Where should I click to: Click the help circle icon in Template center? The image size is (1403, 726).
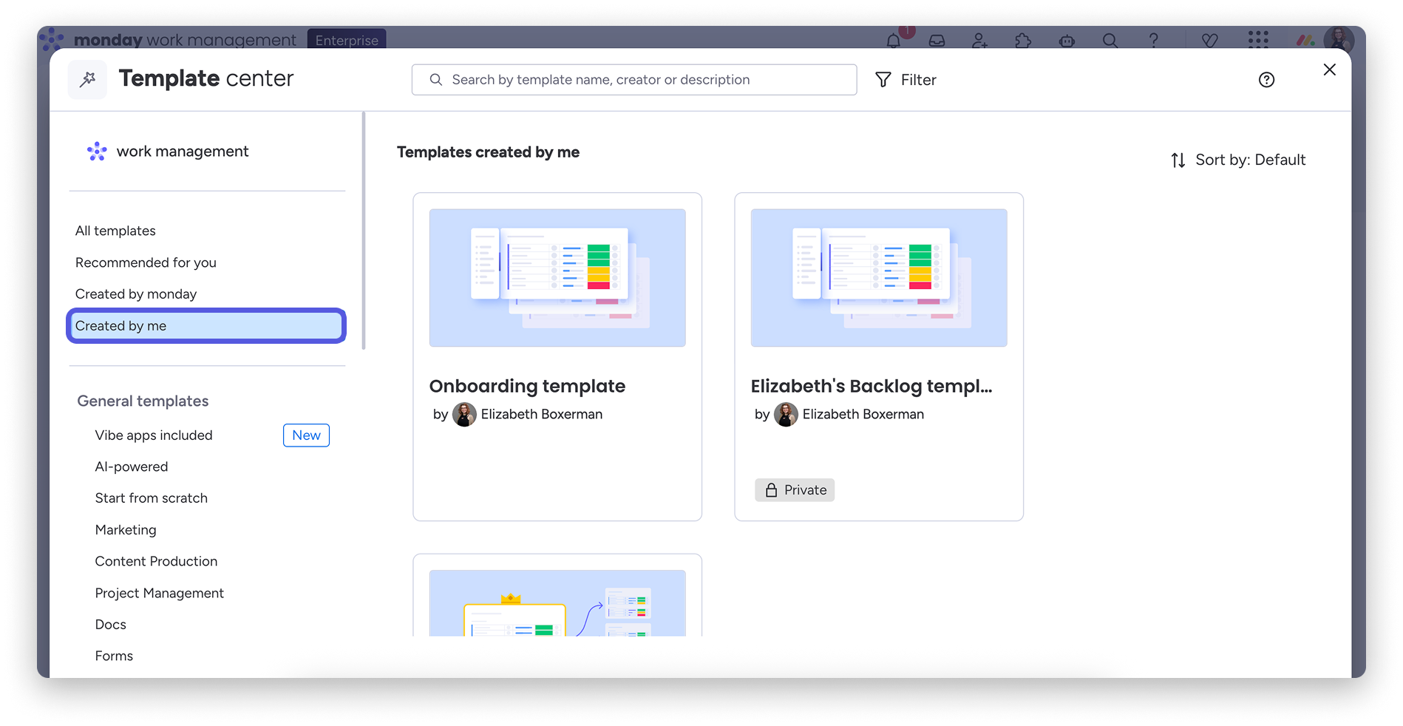point(1266,80)
